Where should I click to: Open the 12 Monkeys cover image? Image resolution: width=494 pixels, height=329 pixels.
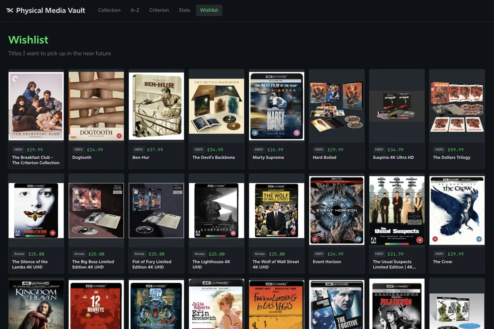(96, 304)
